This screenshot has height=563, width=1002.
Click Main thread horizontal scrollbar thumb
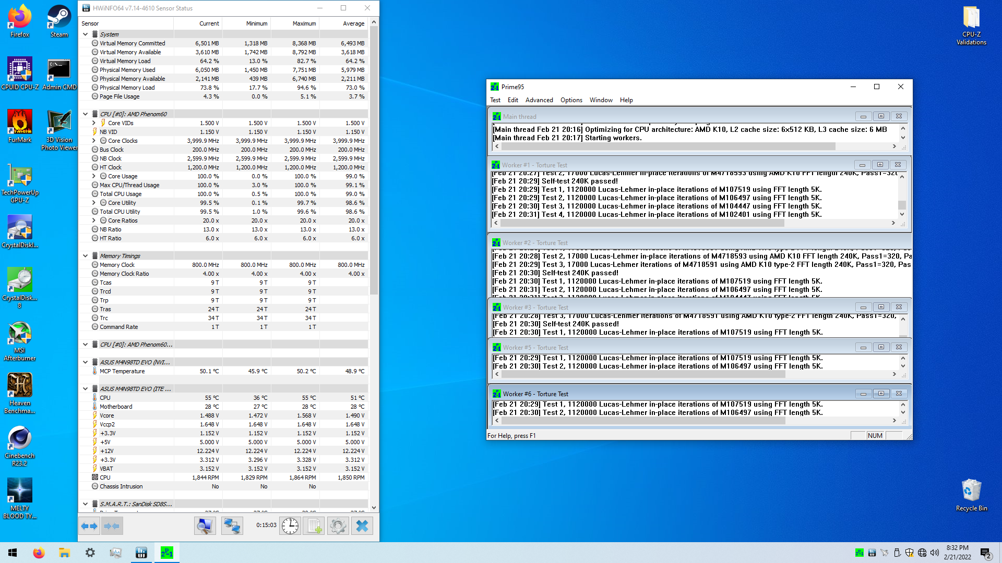click(668, 146)
